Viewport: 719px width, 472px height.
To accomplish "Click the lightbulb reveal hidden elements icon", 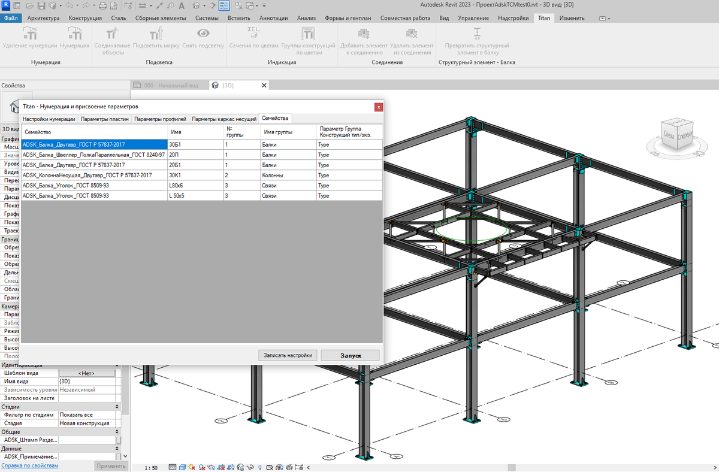I will coord(259,467).
